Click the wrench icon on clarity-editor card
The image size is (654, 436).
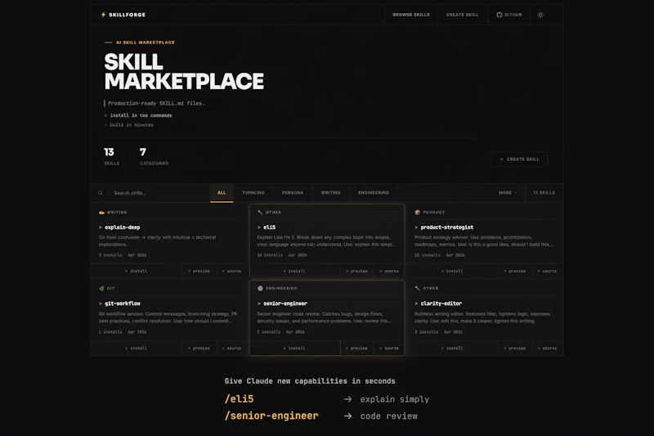point(417,288)
